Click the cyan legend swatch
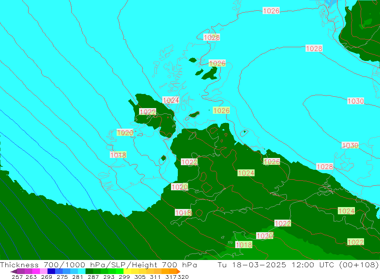 (82, 271)
